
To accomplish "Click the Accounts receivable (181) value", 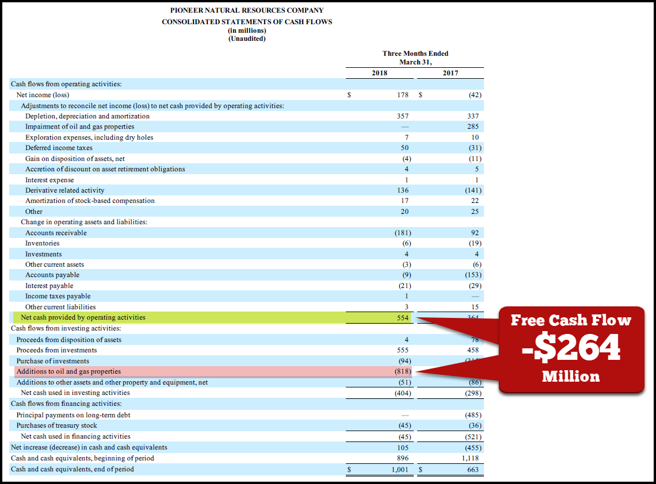I will pos(402,233).
